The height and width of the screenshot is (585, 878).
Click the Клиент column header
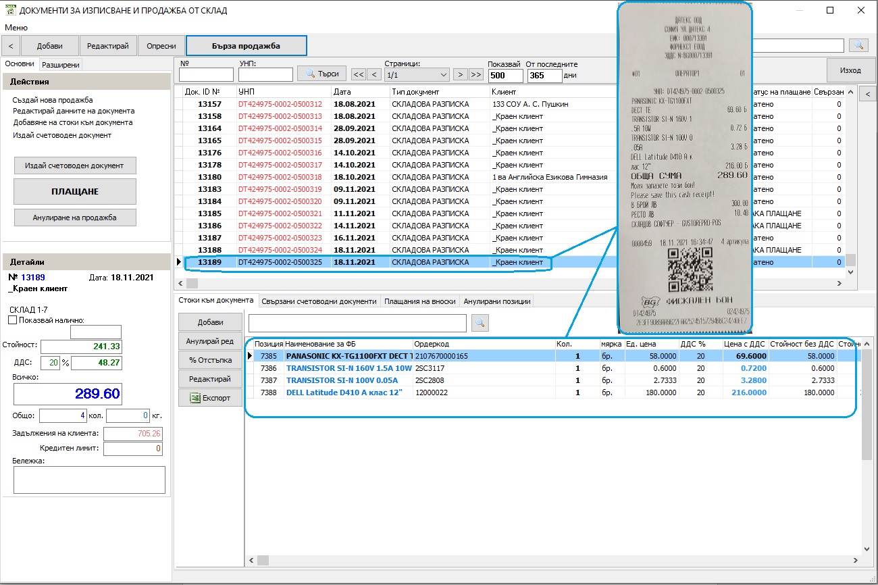pos(553,92)
